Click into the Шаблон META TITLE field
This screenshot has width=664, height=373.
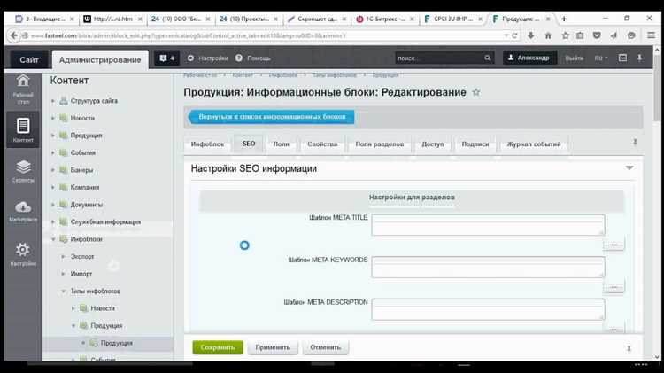click(x=488, y=225)
